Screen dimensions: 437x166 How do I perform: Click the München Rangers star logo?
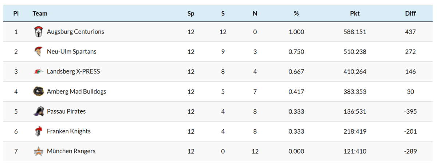(x=38, y=151)
